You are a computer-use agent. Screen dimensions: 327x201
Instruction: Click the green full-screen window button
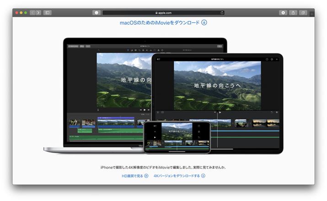pos(26,13)
